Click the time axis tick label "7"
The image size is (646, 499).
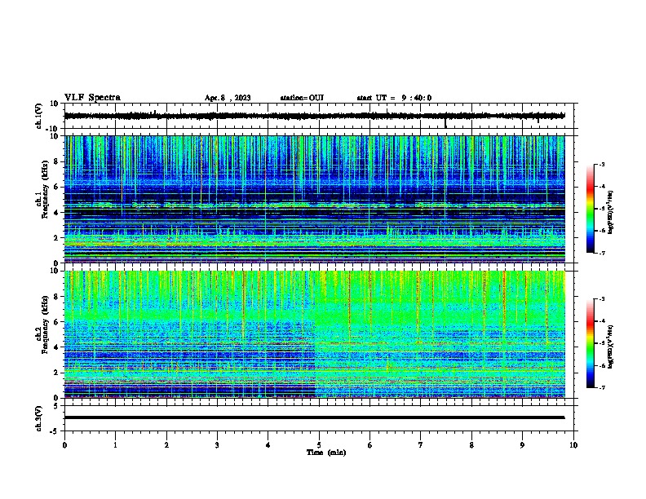tap(421, 445)
